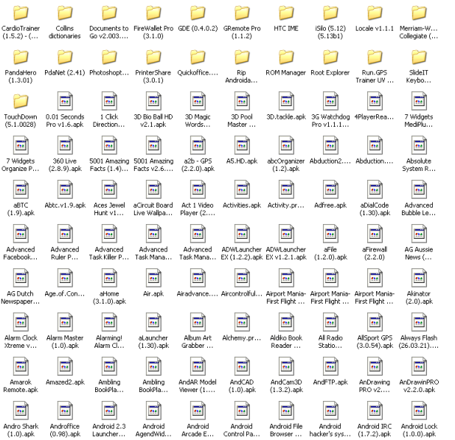The width and height of the screenshot is (455, 440).
Task: Select the AndCam3D (1.3.2).apk icon
Action: point(286,366)
